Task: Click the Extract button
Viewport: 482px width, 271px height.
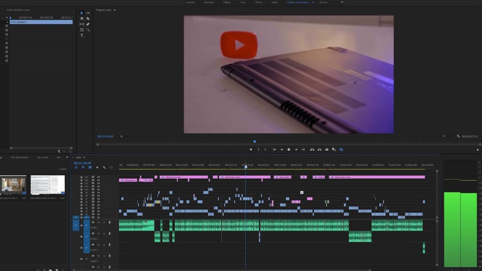Action: tap(320, 150)
